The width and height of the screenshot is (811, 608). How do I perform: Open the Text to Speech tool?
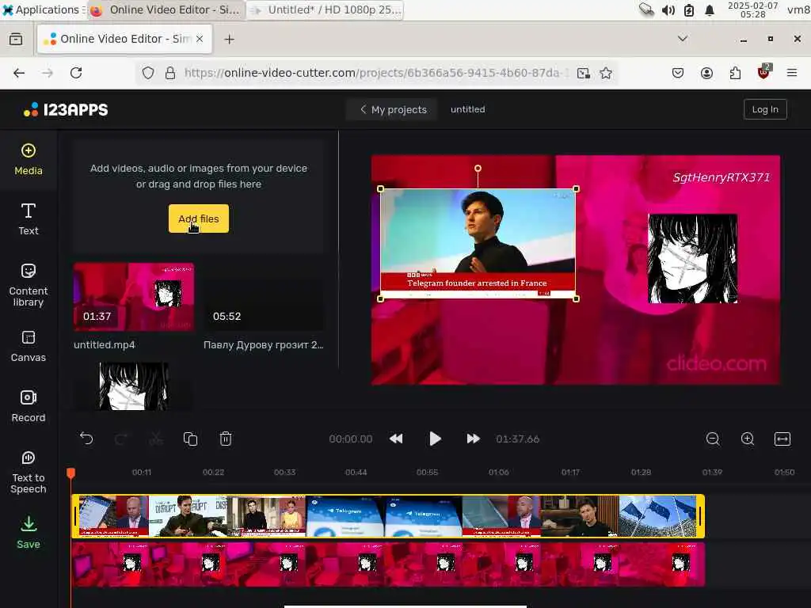point(29,472)
